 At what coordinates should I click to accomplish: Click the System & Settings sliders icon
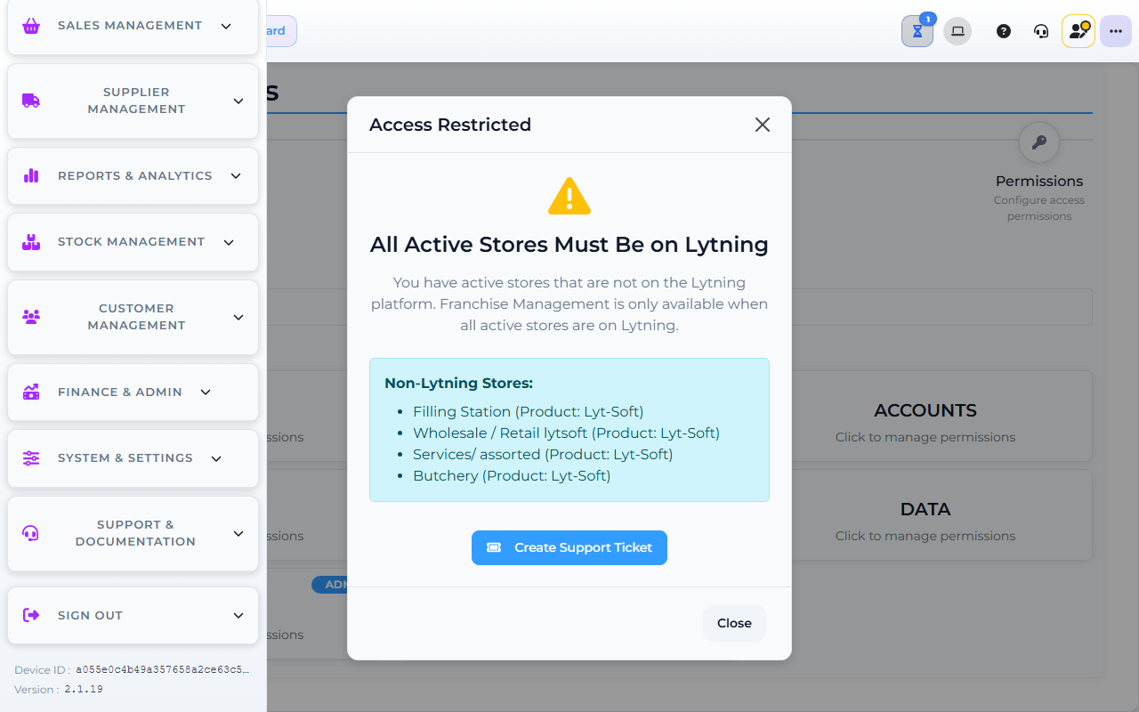tap(31, 458)
